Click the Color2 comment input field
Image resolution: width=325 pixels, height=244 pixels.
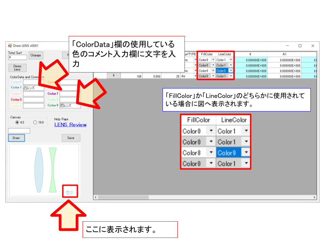[34, 94]
